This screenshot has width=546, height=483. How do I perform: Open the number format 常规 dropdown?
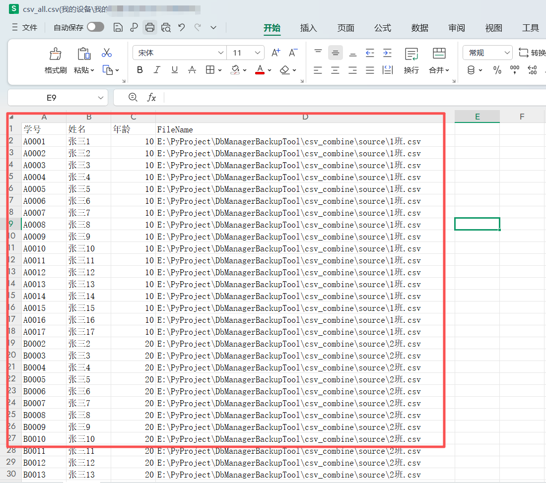click(x=507, y=53)
